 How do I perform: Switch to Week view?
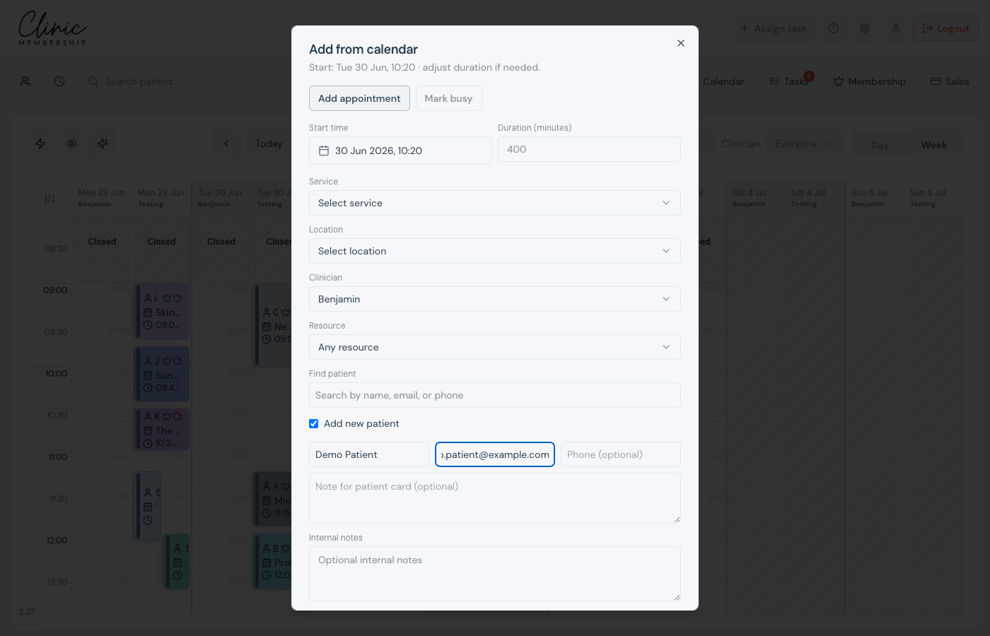933,145
